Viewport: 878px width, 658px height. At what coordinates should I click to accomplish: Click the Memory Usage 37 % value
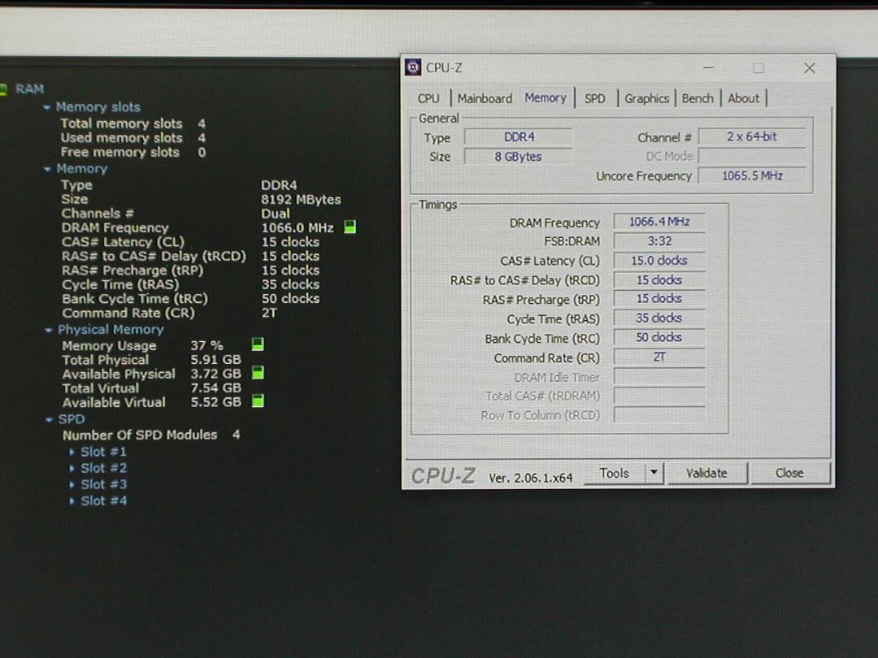click(x=206, y=345)
